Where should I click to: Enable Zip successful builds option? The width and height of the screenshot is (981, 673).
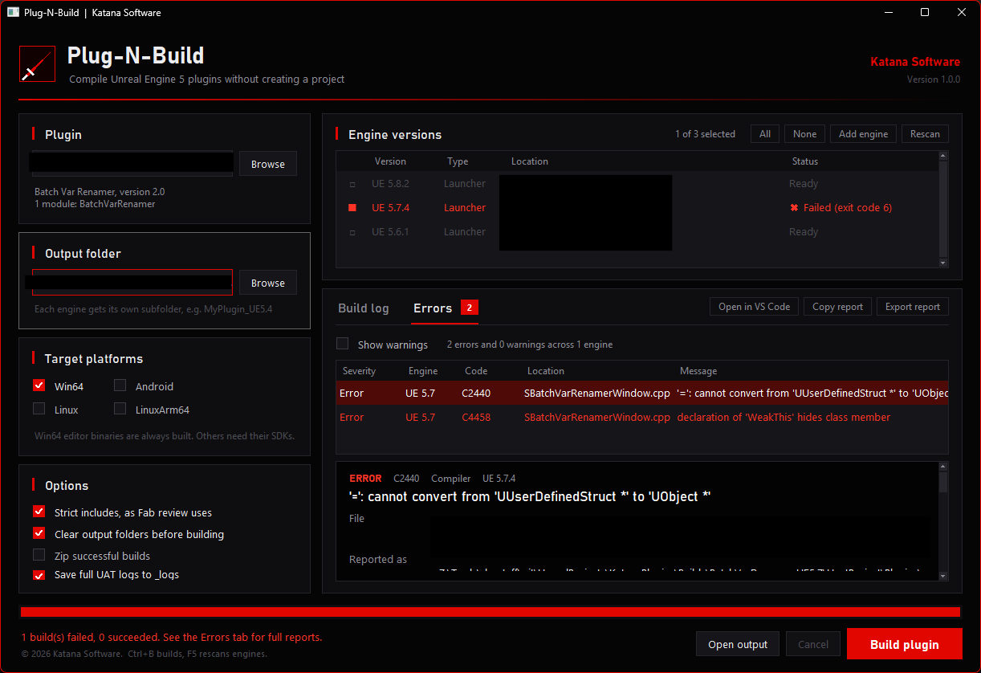click(39, 555)
